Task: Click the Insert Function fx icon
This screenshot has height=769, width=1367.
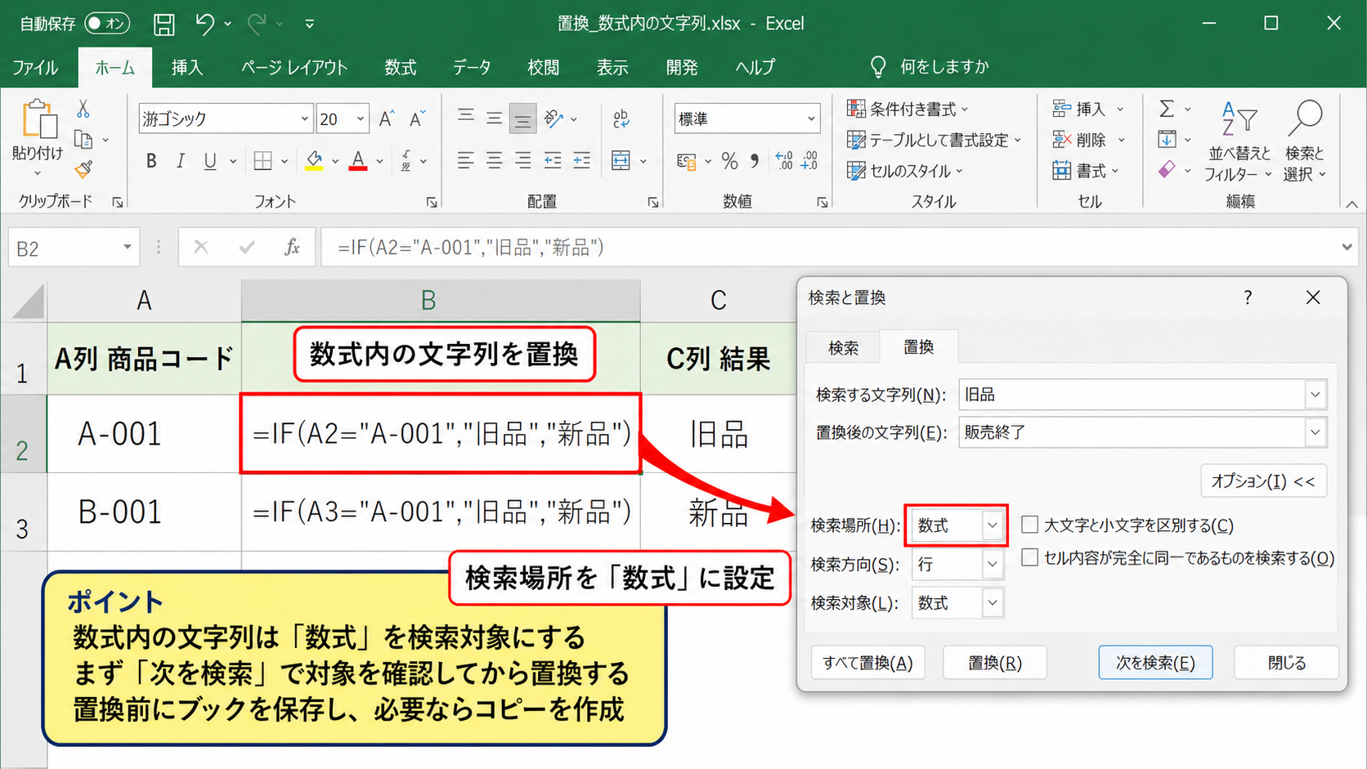Action: pyautogui.click(x=292, y=248)
